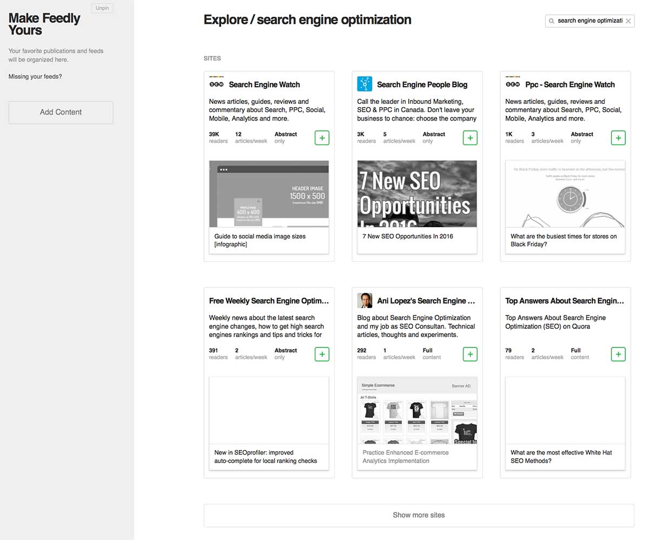Click Full content label on Ani Lopez card

pyautogui.click(x=432, y=354)
